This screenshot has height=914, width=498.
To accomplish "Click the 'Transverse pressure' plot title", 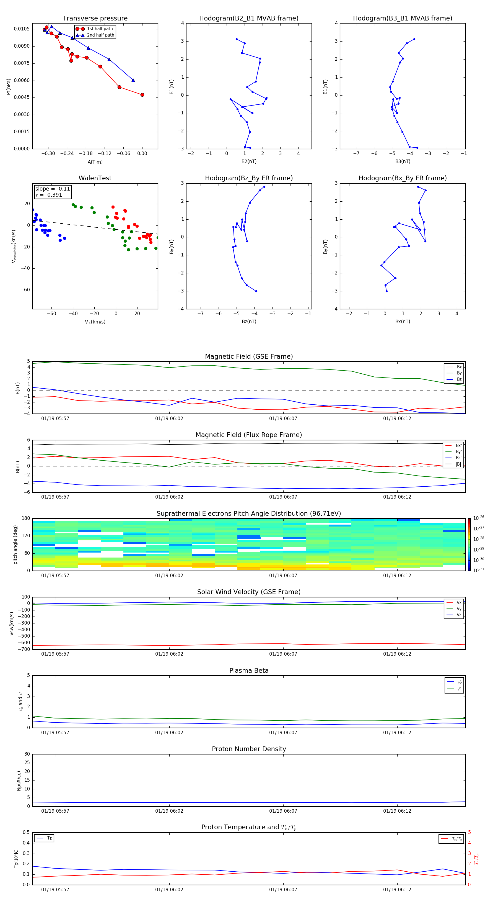I will click(x=95, y=19).
